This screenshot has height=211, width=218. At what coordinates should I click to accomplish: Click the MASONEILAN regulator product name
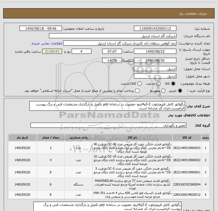(x=132, y=184)
